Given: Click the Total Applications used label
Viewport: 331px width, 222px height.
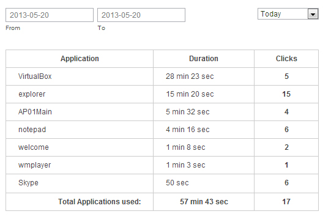Looking at the screenshot, I should click(100, 202).
